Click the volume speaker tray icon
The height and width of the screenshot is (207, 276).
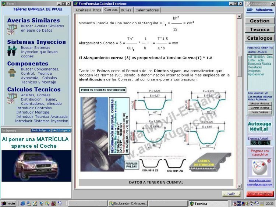[x=247, y=204]
